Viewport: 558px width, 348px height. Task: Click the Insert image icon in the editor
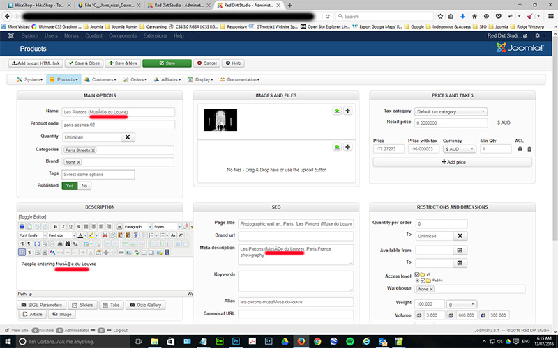coord(129,252)
